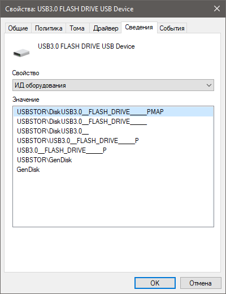
Task: Show the События tab
Action: click(172, 28)
